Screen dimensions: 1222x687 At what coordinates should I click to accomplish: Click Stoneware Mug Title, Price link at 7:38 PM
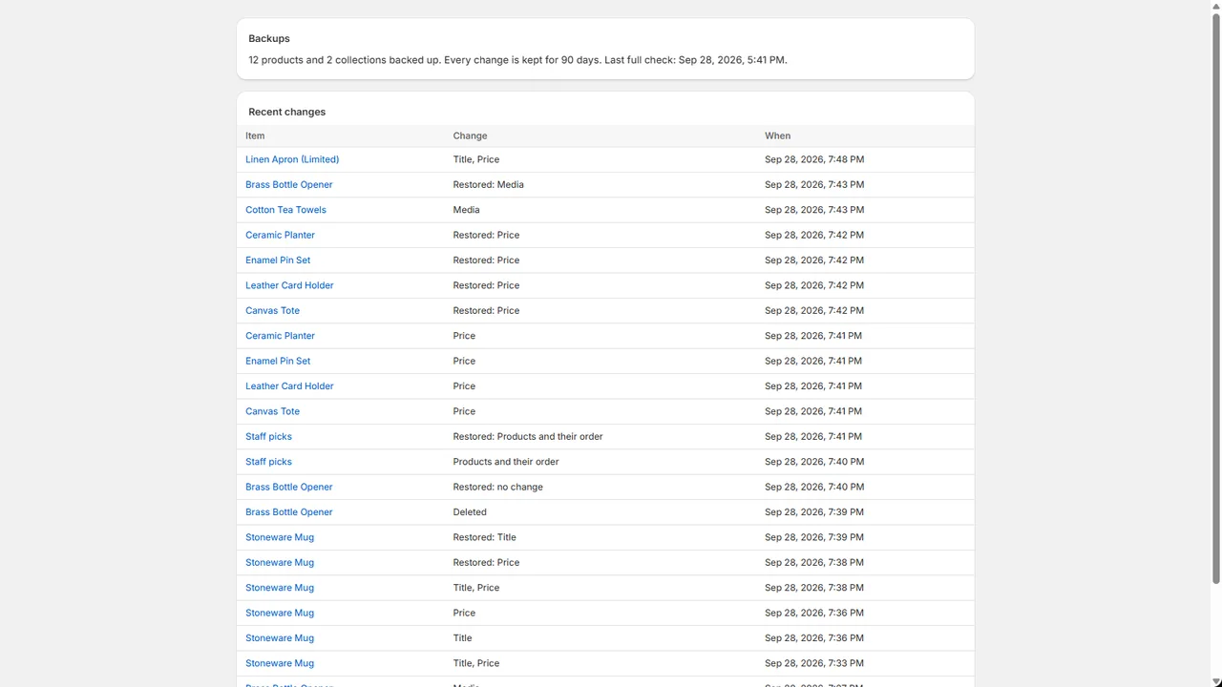(280, 588)
